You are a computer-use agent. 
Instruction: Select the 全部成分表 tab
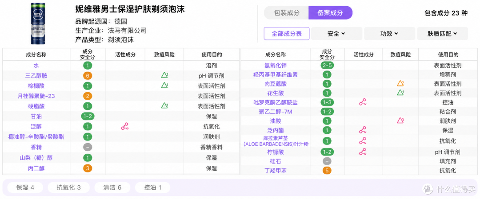click(287, 34)
